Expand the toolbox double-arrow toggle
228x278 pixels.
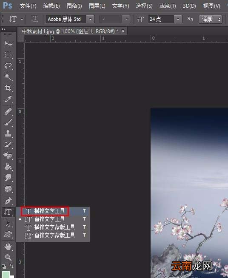pyautogui.click(x=3, y=29)
